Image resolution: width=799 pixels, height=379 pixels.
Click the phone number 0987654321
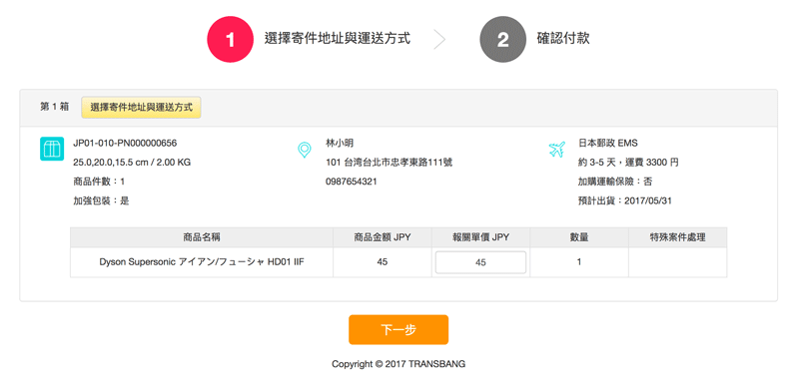pos(352,182)
